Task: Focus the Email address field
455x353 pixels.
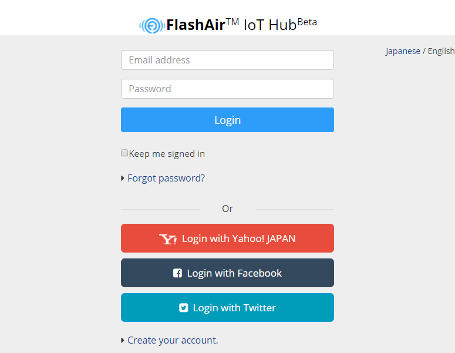Action: point(227,60)
